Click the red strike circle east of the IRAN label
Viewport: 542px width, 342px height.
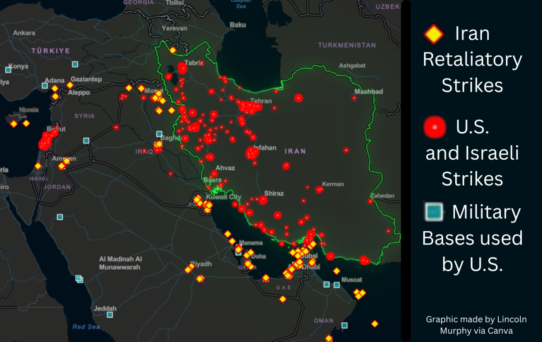click(346, 150)
